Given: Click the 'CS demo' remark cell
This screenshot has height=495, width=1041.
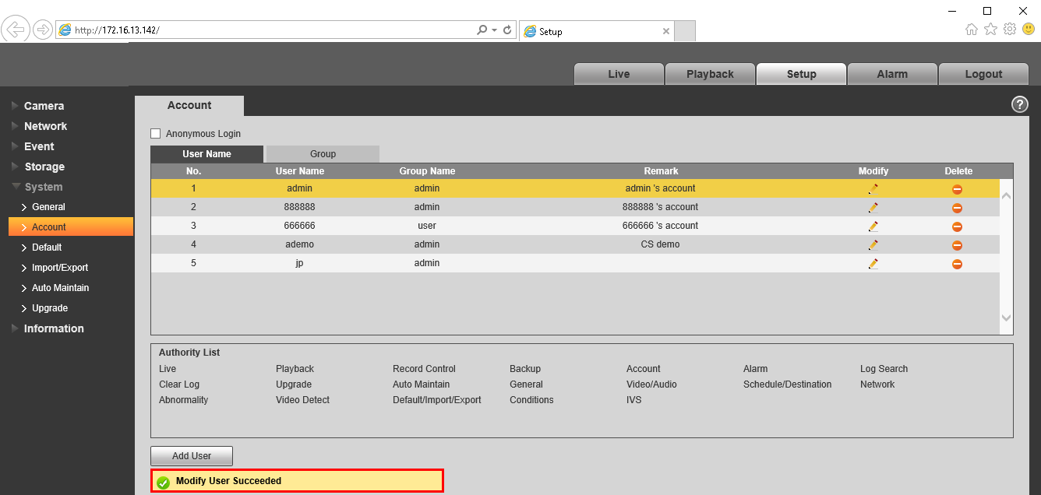Looking at the screenshot, I should tap(660, 244).
